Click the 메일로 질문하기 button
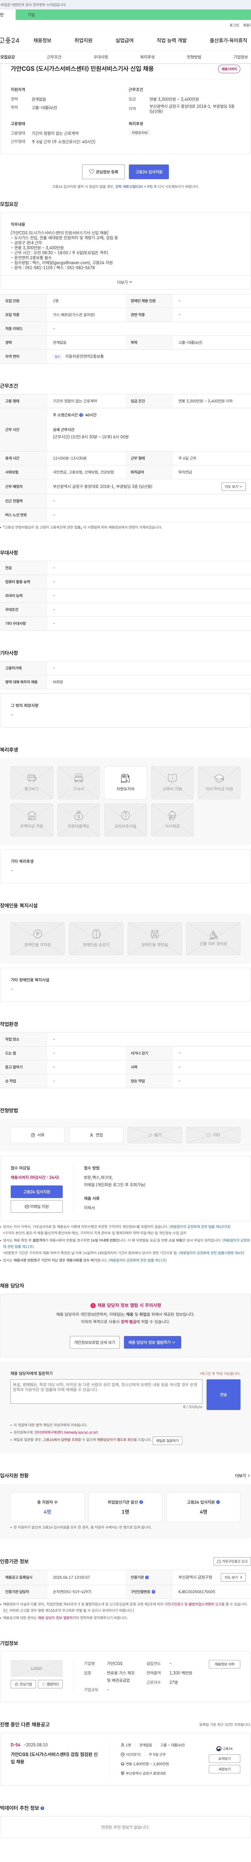The image size is (251, 1862). tap(167, 1441)
